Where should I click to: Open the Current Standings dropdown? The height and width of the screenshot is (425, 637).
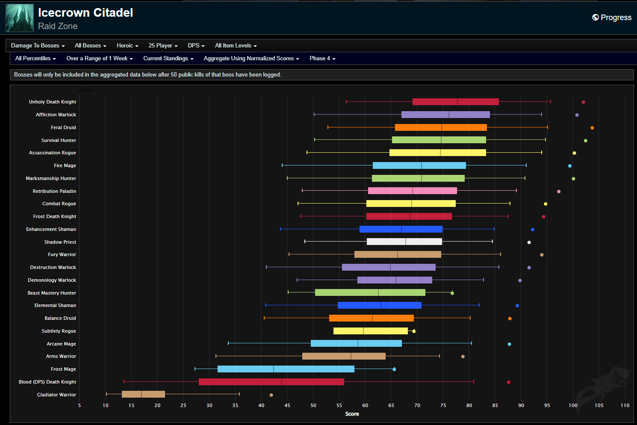click(168, 59)
